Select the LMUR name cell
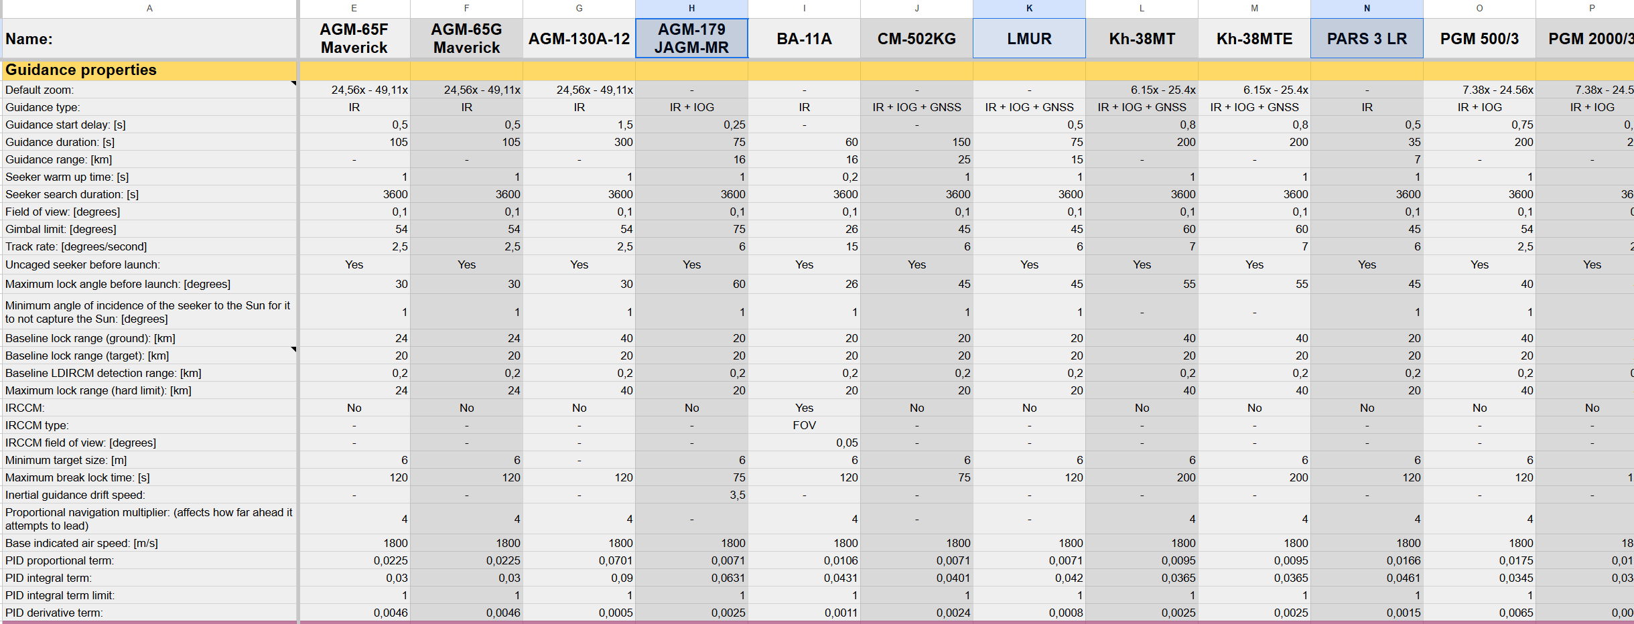The height and width of the screenshot is (624, 1634). 1029,39
